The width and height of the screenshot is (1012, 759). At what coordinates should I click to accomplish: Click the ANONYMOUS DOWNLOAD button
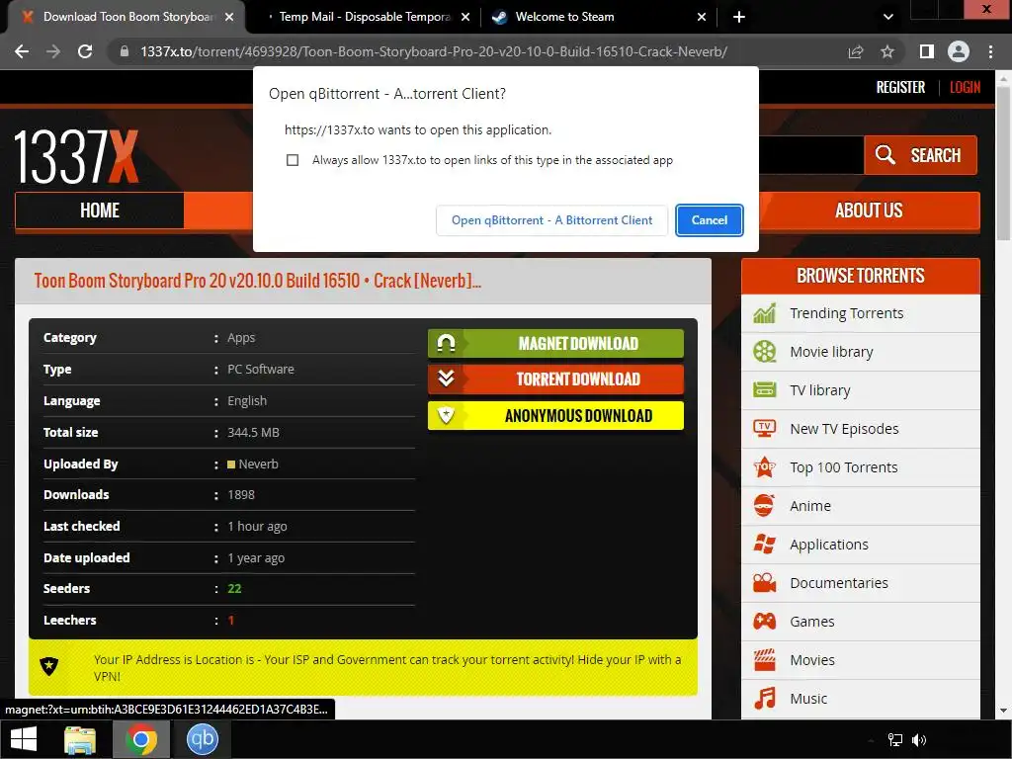click(555, 416)
